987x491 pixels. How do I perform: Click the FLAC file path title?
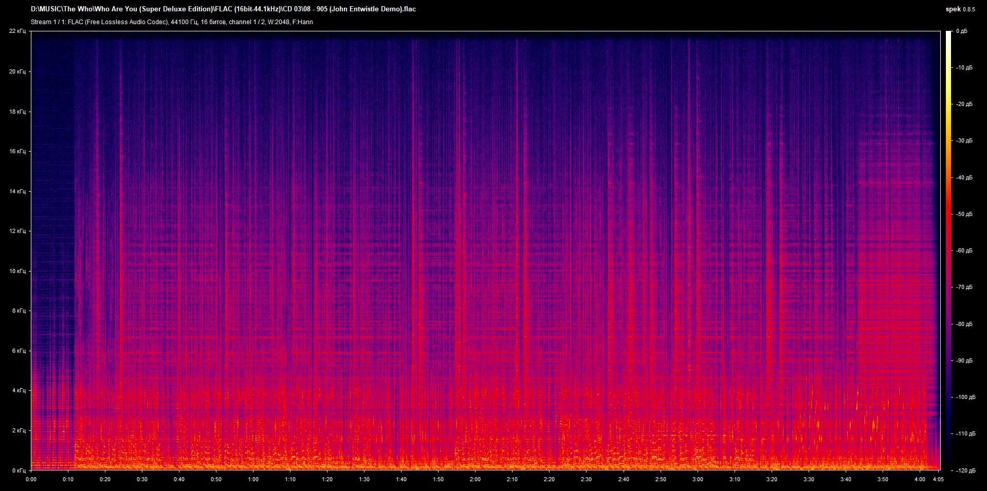pyautogui.click(x=224, y=9)
